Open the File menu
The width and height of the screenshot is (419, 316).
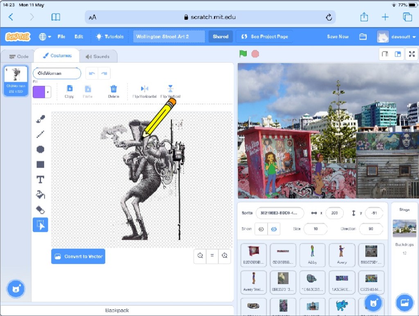[61, 36]
